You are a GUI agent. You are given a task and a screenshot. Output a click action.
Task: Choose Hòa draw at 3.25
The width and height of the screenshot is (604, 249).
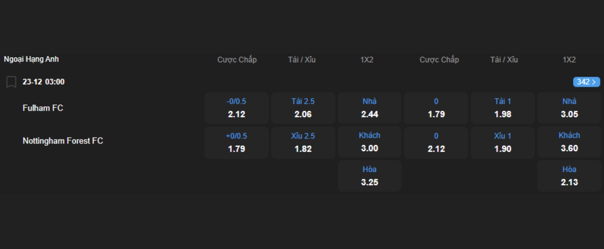click(369, 176)
